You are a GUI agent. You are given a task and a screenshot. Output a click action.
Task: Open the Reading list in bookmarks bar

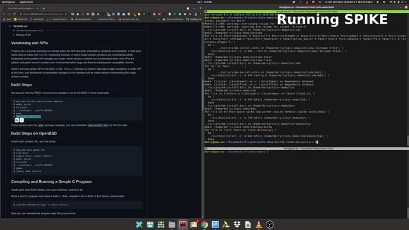pos(194,19)
